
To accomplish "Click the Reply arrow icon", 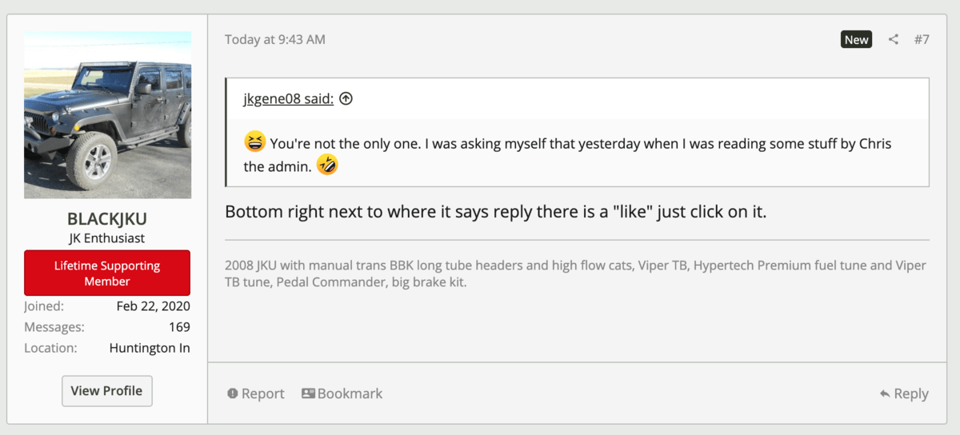I will point(884,393).
